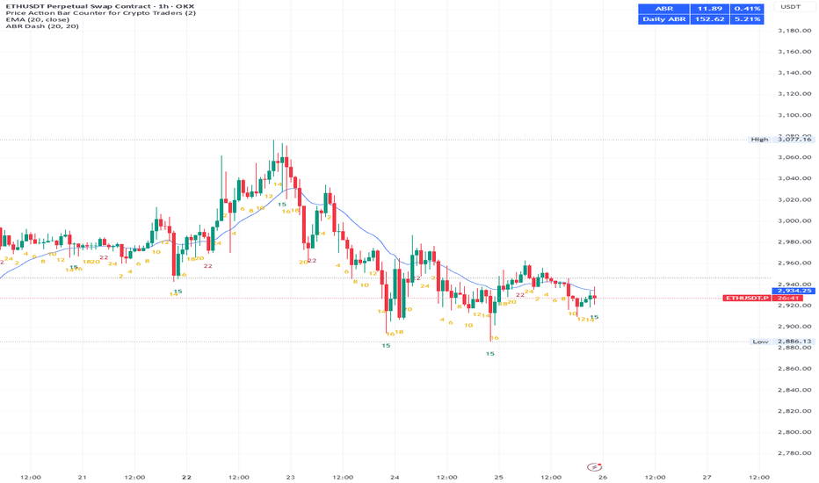Screen dimensions: 819x483
Task: Click the 2,800.00 level on price scale
Action: [x=794, y=432]
